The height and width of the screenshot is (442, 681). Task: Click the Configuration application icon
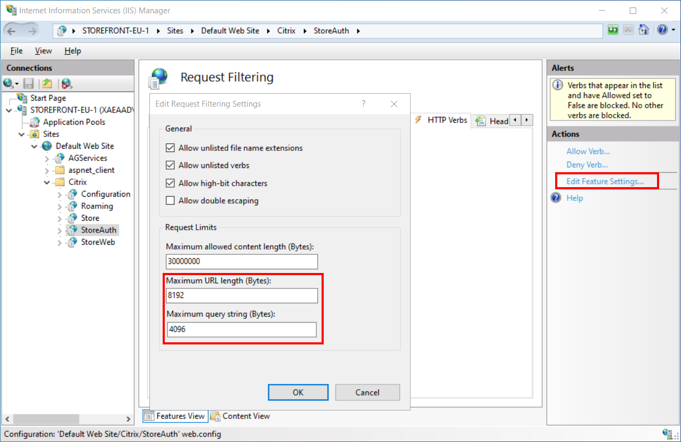pyautogui.click(x=73, y=194)
